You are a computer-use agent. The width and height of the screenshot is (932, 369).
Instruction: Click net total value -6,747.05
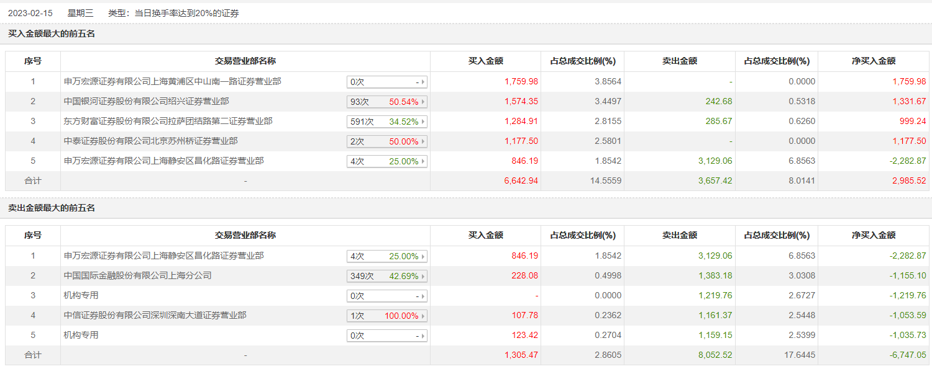[908, 355]
